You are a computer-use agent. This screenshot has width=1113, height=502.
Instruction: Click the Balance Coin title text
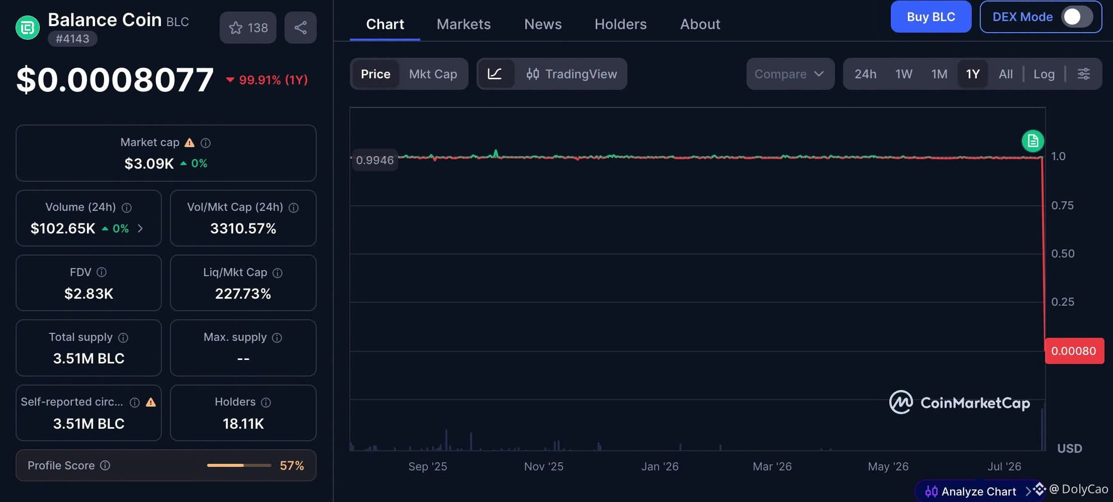tap(105, 20)
